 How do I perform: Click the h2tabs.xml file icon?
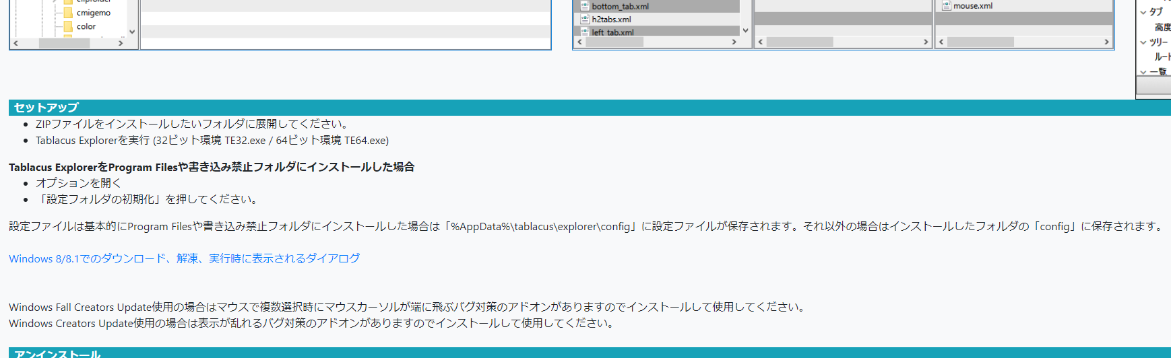click(x=585, y=20)
